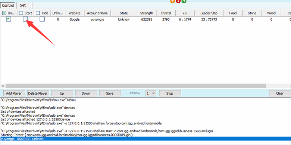
Task: Click the MEmu.exe log line
Action: click(x=38, y=100)
